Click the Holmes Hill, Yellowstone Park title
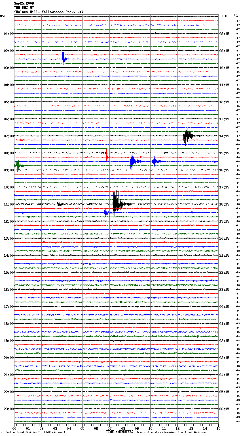Image resolution: width=241 pixels, height=436 pixels. (49, 12)
